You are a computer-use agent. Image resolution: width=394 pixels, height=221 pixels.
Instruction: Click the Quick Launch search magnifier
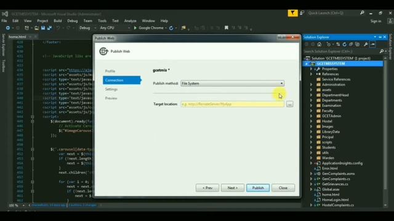[x=362, y=13]
